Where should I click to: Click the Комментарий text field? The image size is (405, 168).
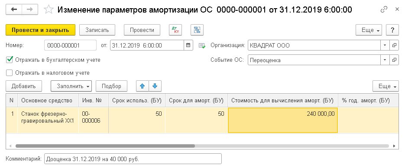click(133, 159)
